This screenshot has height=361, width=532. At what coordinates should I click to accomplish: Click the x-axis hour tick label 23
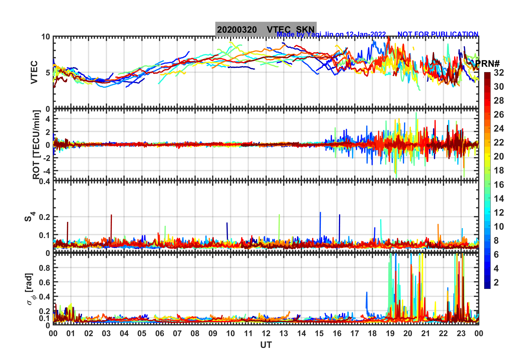pyautogui.click(x=461, y=333)
